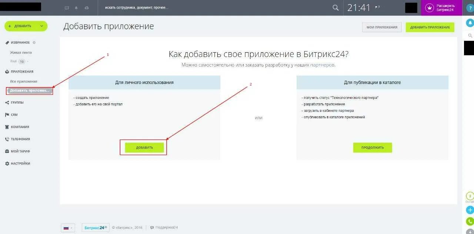Image resolution: width=474 pixels, height=234 pixels.
Task: Open the Группы menu section
Action: (x=17, y=103)
